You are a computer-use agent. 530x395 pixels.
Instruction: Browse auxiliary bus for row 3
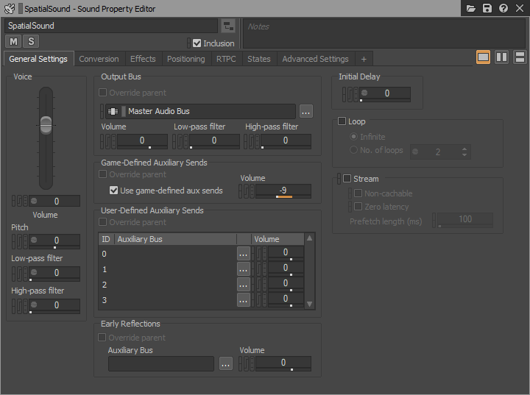pyautogui.click(x=244, y=300)
